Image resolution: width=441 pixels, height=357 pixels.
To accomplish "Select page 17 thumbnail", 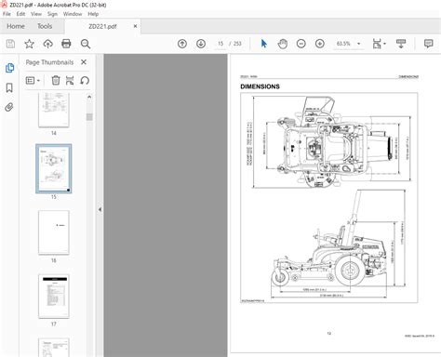I will tap(54, 297).
